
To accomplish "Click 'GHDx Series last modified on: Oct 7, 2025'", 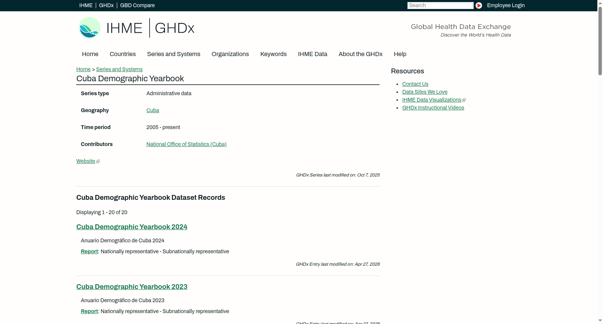I will click(x=338, y=175).
